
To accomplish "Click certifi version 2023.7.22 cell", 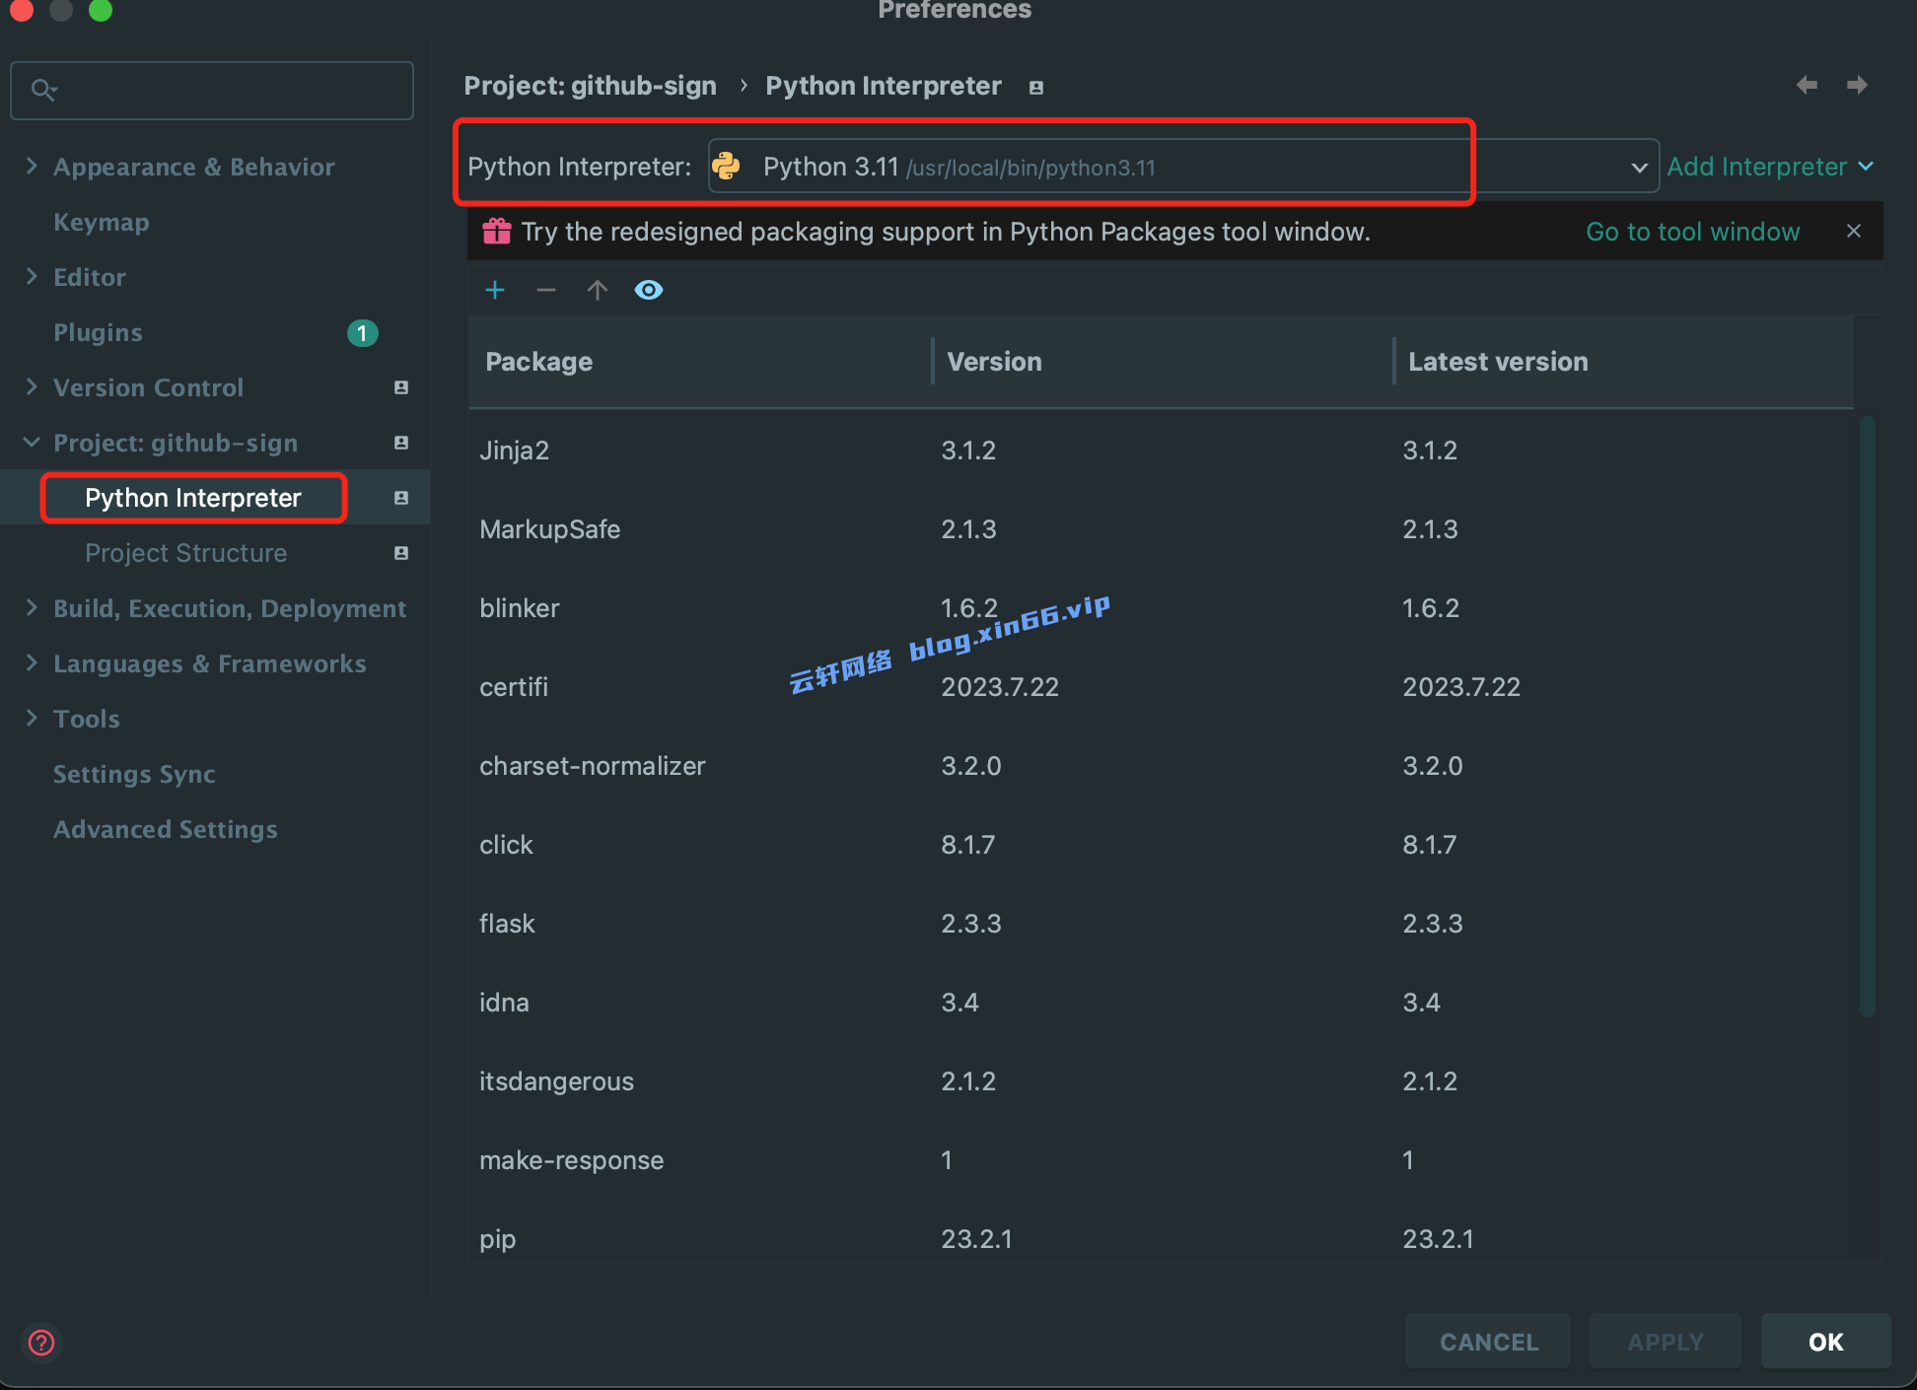I will [x=1000, y=687].
